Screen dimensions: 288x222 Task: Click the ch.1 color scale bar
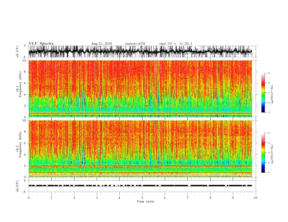[x=263, y=93]
